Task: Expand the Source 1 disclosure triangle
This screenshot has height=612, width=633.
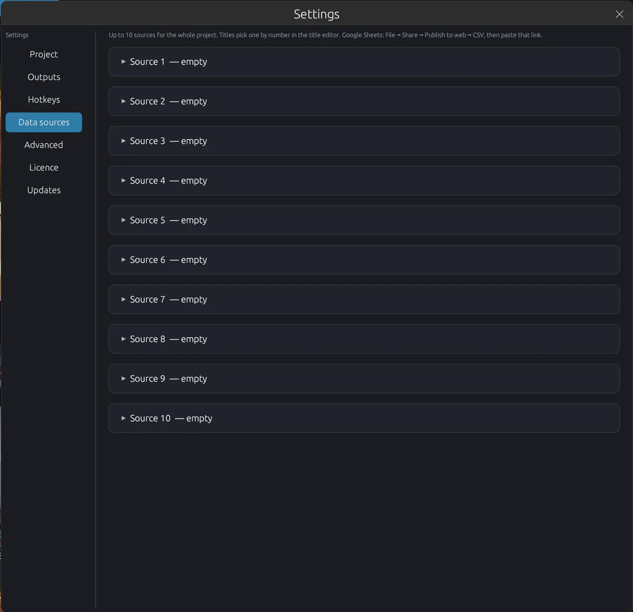Action: tap(123, 62)
